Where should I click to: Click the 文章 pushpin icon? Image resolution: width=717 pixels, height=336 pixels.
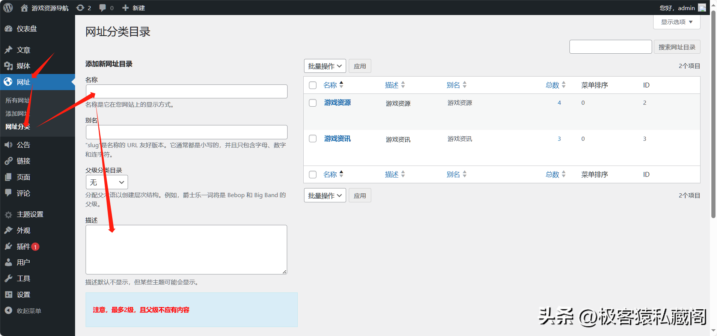pyautogui.click(x=8, y=50)
